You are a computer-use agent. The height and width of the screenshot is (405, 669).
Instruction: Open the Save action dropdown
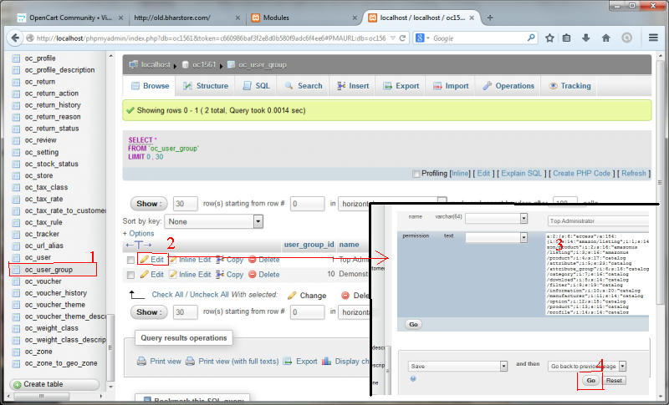pyautogui.click(x=457, y=367)
